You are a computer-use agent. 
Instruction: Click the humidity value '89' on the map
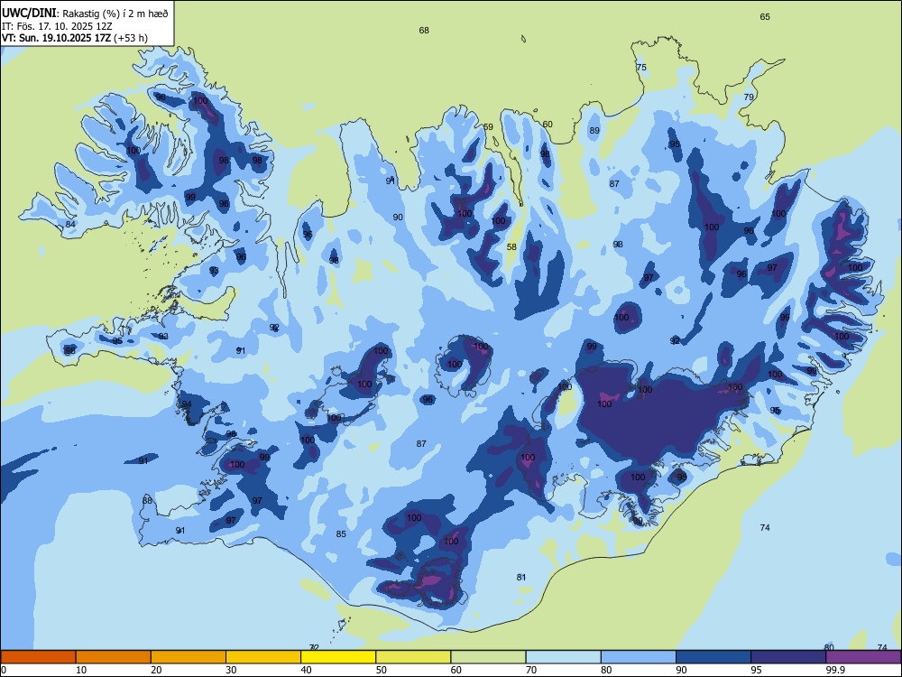pyautogui.click(x=594, y=131)
